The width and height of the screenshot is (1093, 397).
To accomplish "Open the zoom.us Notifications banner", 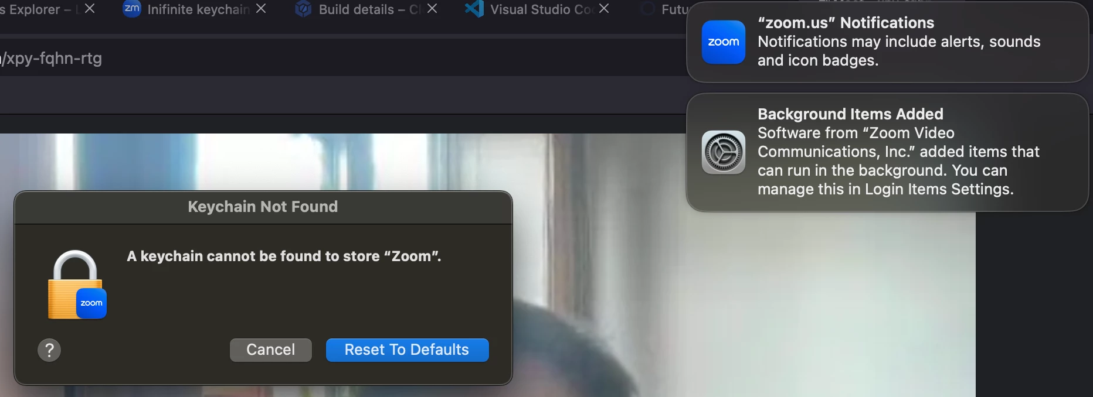I will 887,42.
